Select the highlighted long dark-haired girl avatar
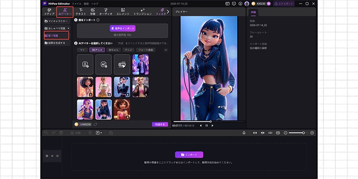Image resolution: width=358 pixels, height=179 pixels. click(104, 109)
